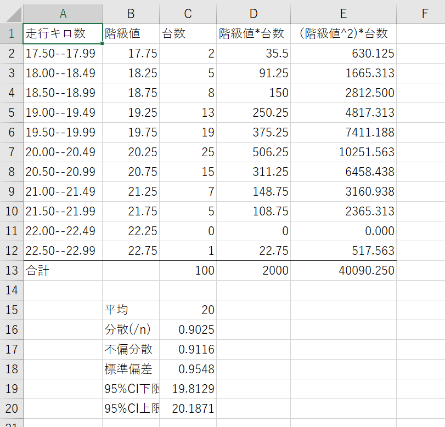Click cell 17.50--17.99
445x427 pixels.
tap(63, 54)
